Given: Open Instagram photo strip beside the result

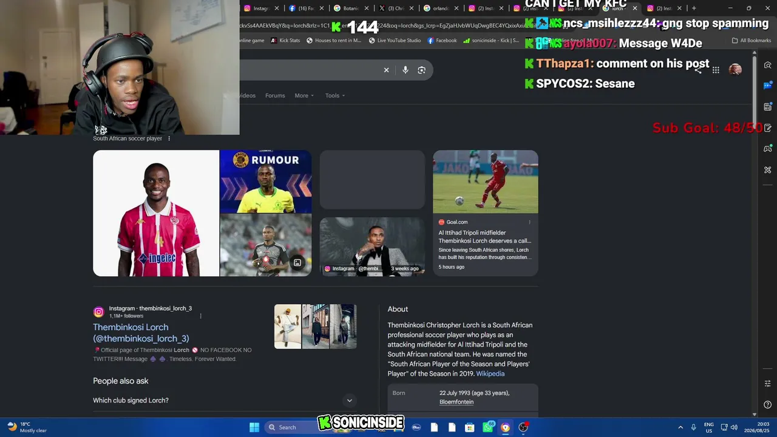Looking at the screenshot, I should tap(316, 327).
